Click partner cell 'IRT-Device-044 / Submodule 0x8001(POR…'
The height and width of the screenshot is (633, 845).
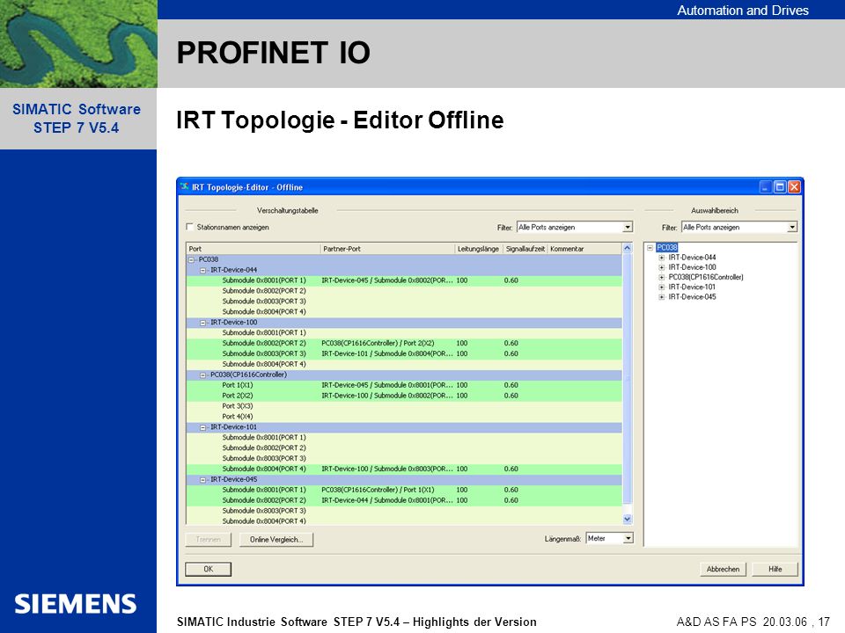(387, 500)
